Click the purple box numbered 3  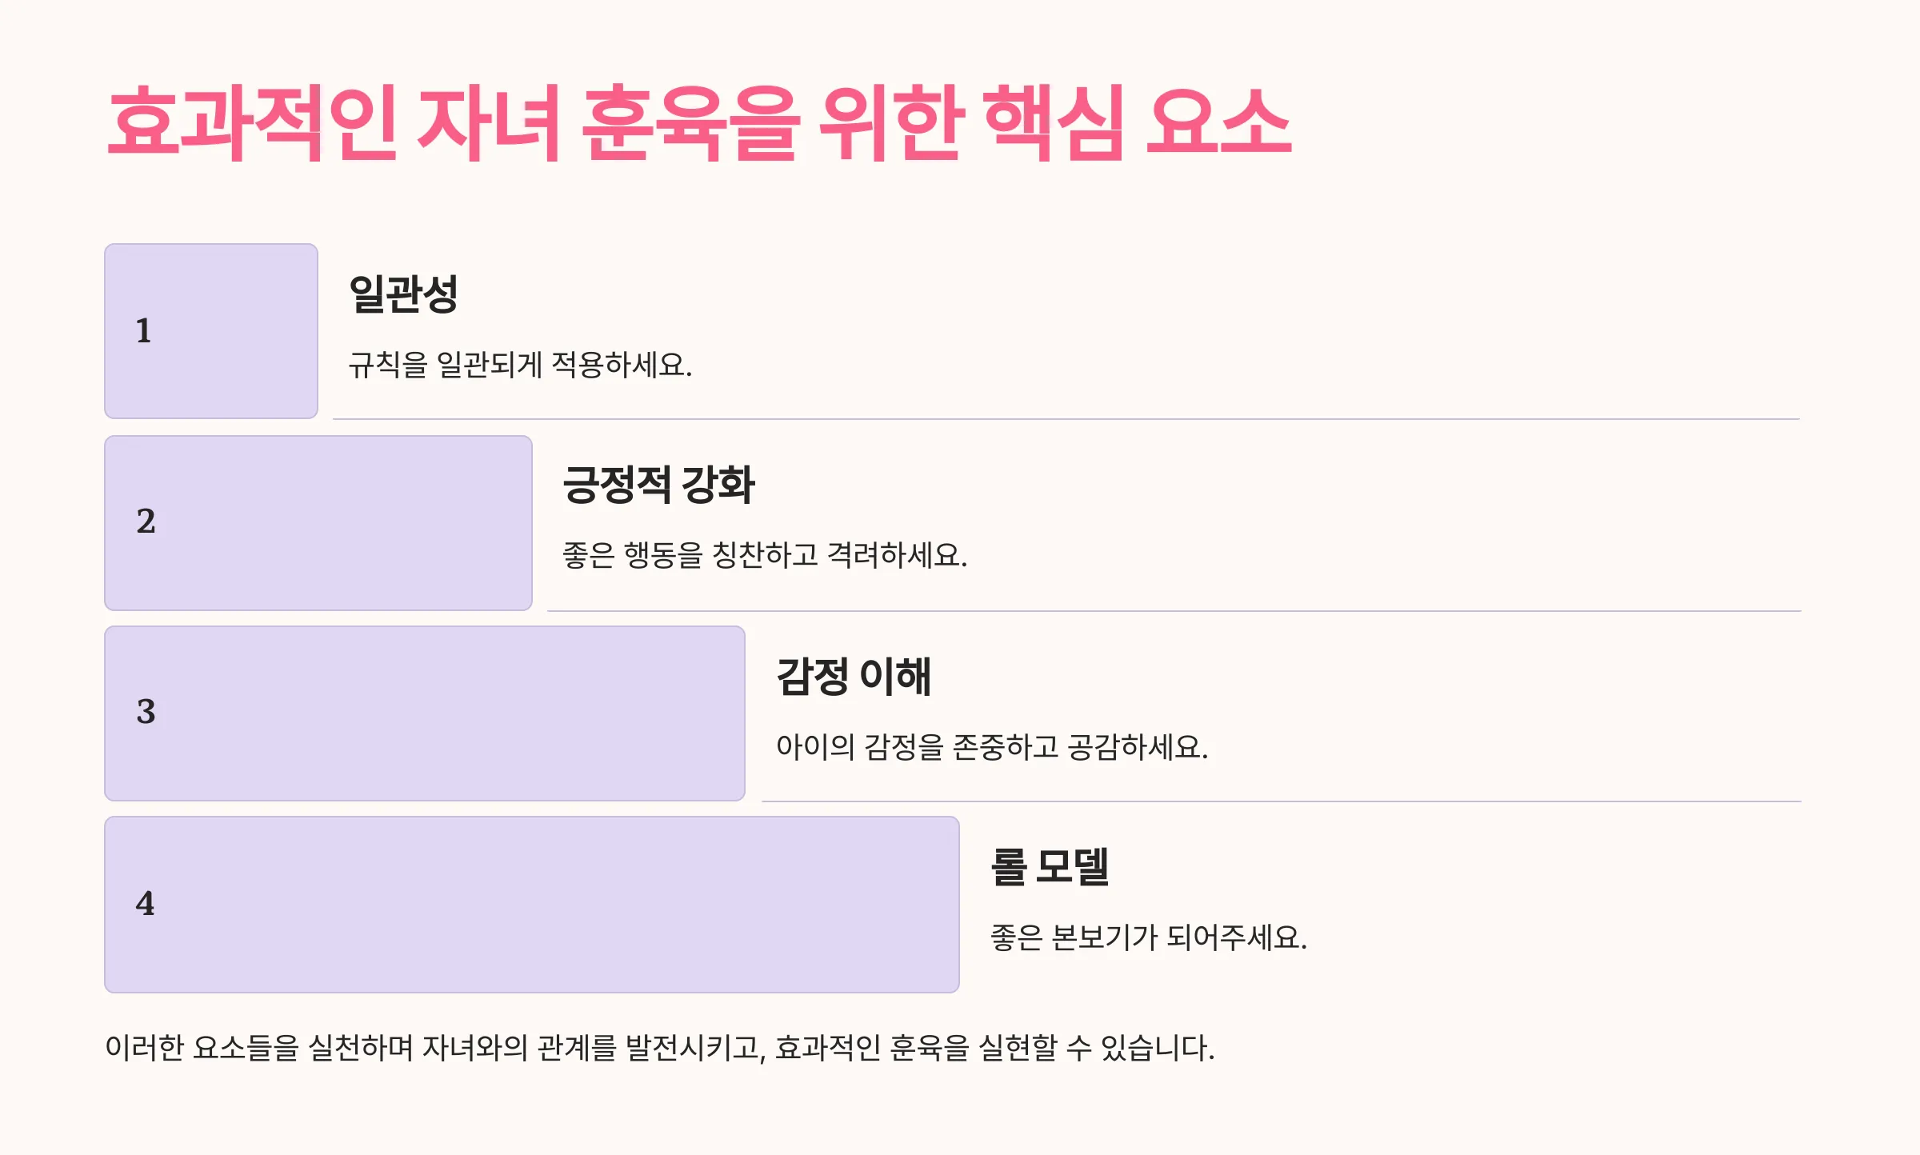[425, 713]
